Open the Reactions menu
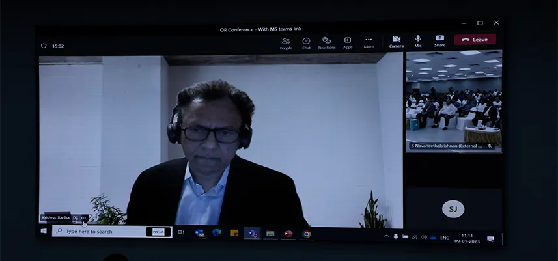 [327, 43]
